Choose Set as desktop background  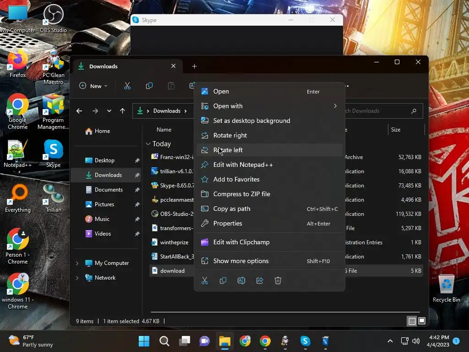coord(269,121)
